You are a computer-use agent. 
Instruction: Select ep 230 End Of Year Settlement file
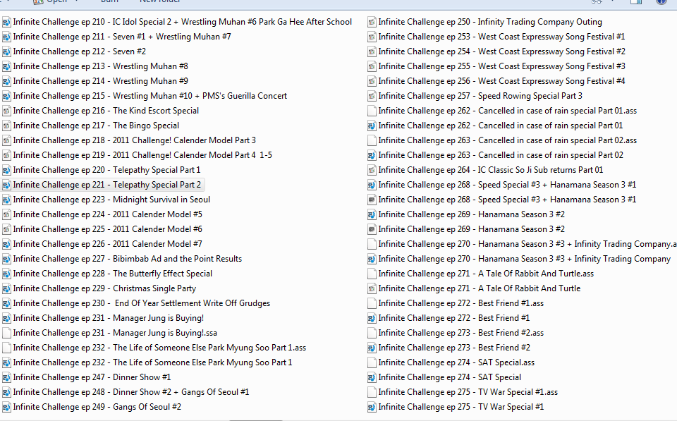pos(141,303)
